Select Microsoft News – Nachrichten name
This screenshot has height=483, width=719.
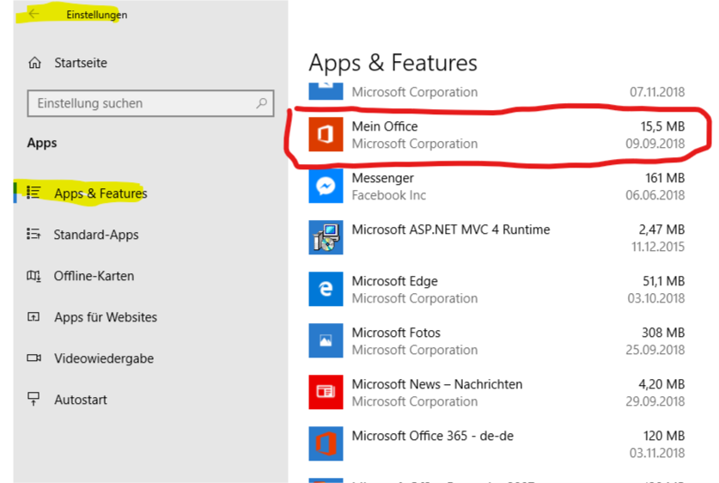(437, 384)
